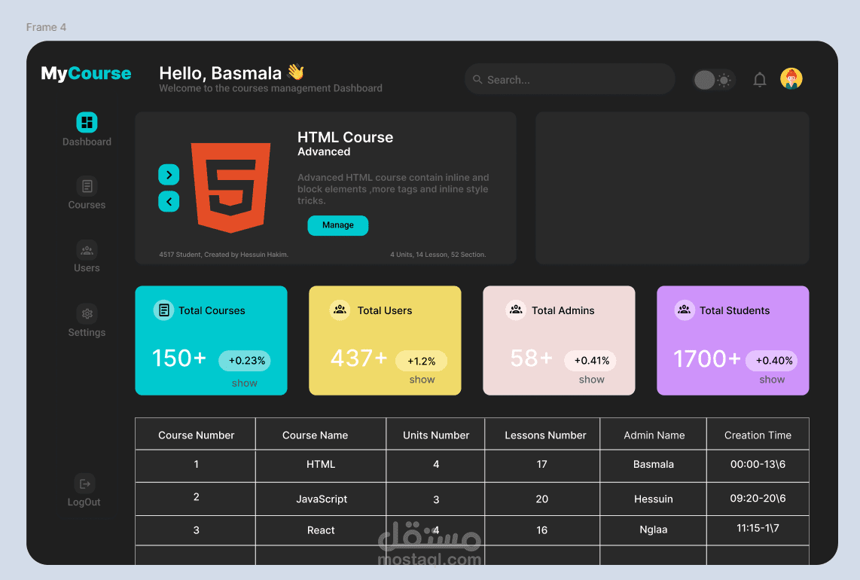Image resolution: width=860 pixels, height=580 pixels.
Task: Click the Creation Time column header
Action: [758, 435]
